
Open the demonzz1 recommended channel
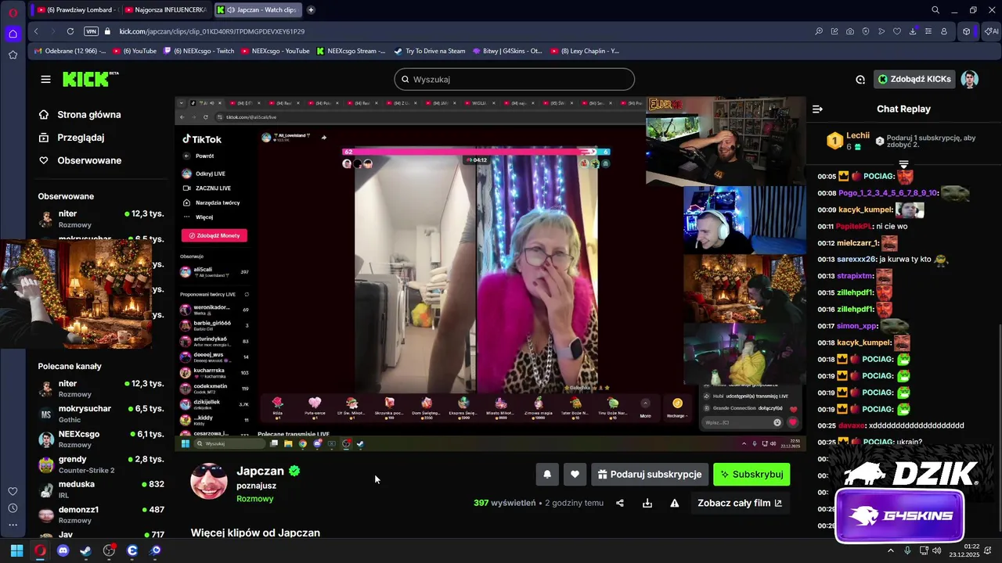click(x=101, y=515)
